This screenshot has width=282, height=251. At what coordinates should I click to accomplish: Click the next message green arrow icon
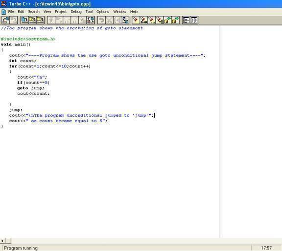[x=176, y=20]
